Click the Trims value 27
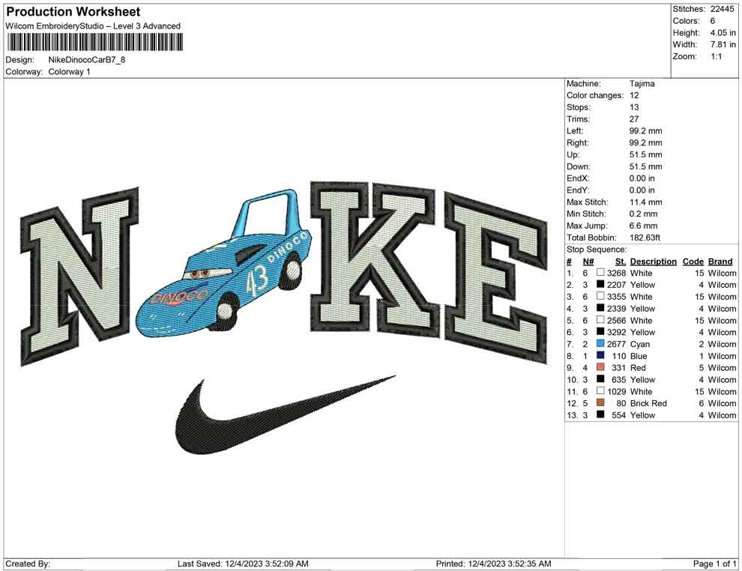 click(x=634, y=118)
